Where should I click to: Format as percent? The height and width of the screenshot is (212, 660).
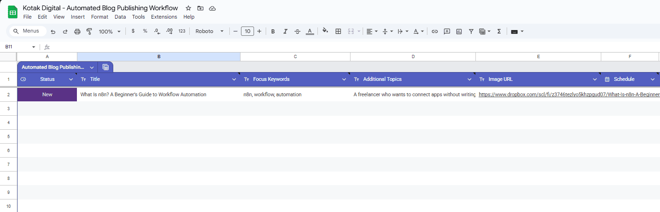pyautogui.click(x=145, y=31)
